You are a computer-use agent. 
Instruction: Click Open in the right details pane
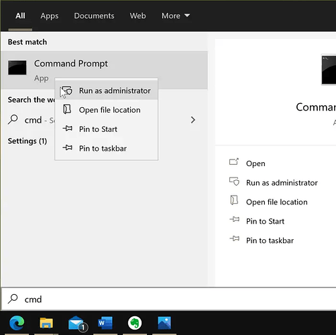tap(256, 163)
